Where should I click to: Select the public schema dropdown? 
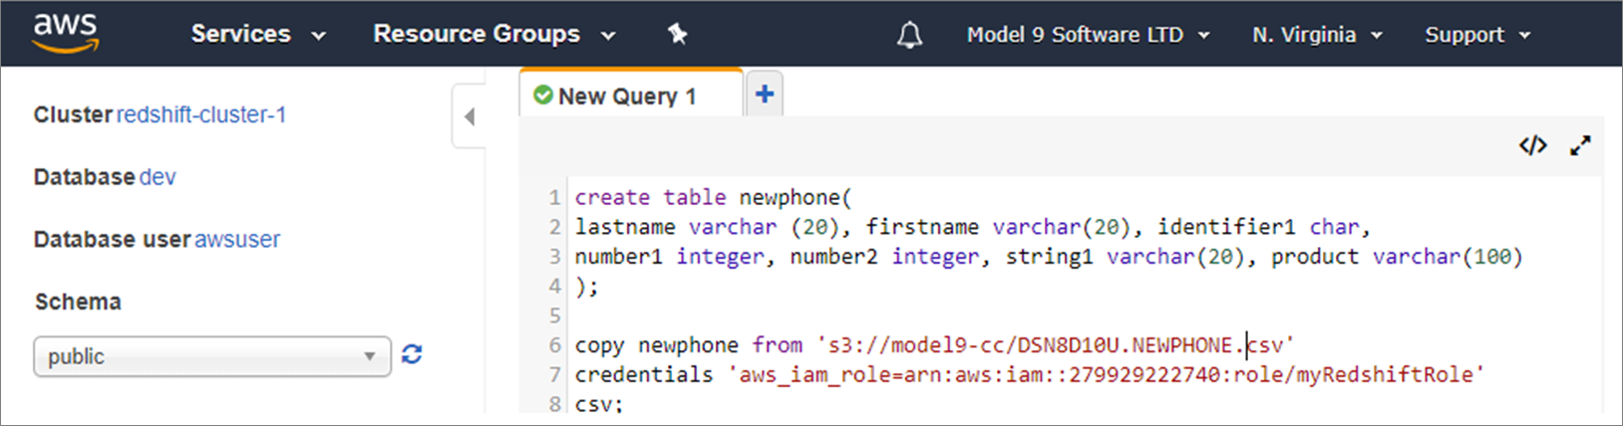(212, 356)
